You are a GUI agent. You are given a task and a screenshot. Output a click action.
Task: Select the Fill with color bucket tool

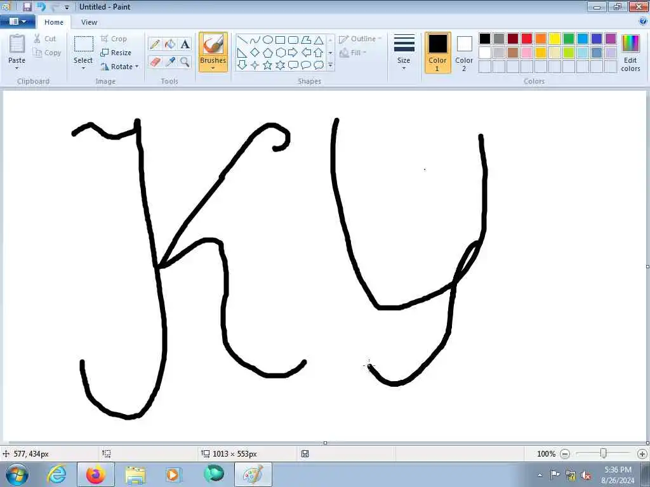[x=170, y=44]
